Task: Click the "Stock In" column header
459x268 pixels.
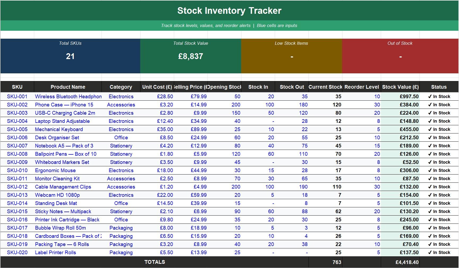Action: click(x=258, y=87)
